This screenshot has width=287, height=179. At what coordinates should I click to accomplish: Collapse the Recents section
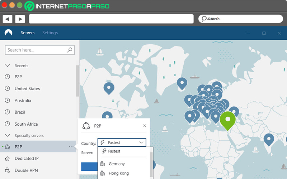(7, 66)
